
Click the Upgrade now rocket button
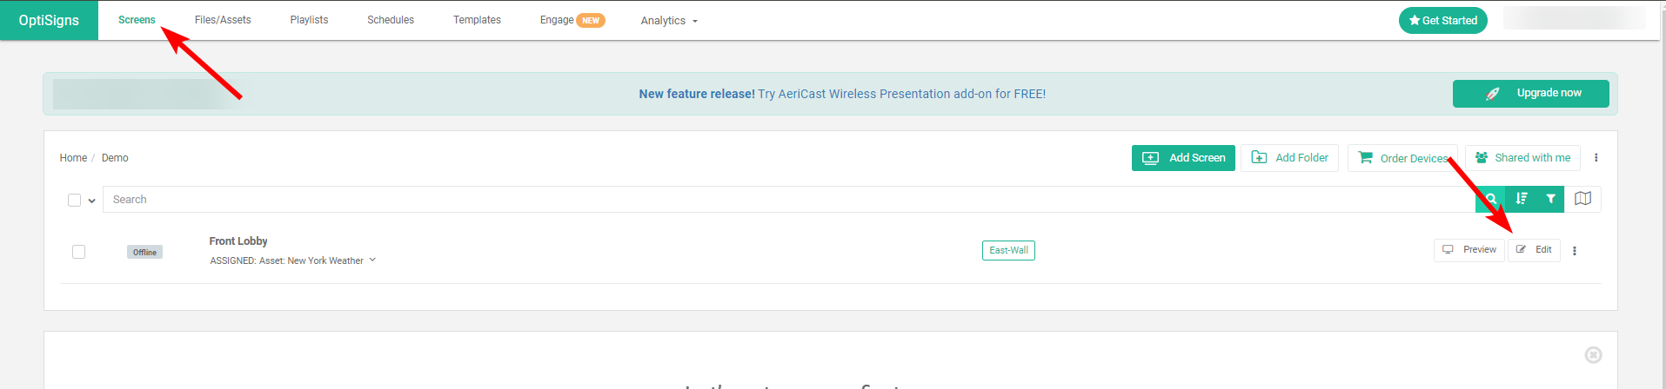pyautogui.click(x=1530, y=94)
